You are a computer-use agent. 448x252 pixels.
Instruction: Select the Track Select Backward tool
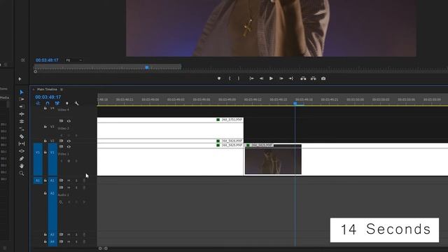tap(22, 106)
